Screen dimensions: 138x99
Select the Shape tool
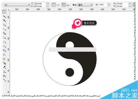click(4, 16)
